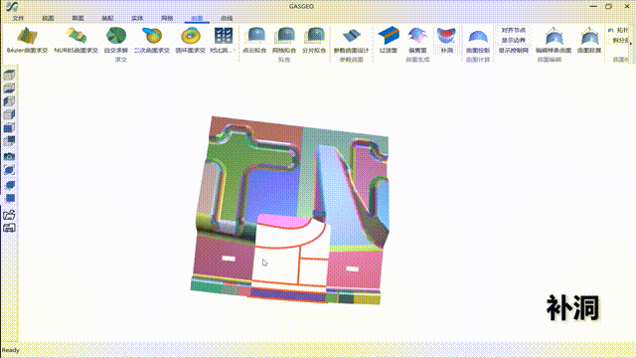Open the 分片拟合 patch fitting tool

point(314,40)
